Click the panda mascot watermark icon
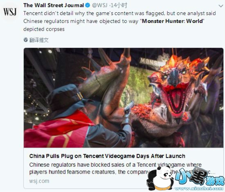Screen dimensions: 225x192 click(161, 178)
